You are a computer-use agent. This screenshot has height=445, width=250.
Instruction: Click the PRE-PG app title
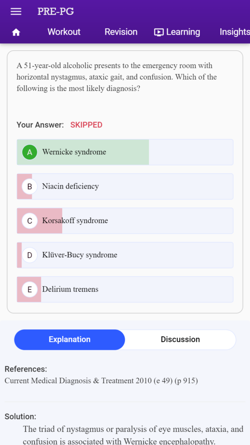tap(56, 11)
